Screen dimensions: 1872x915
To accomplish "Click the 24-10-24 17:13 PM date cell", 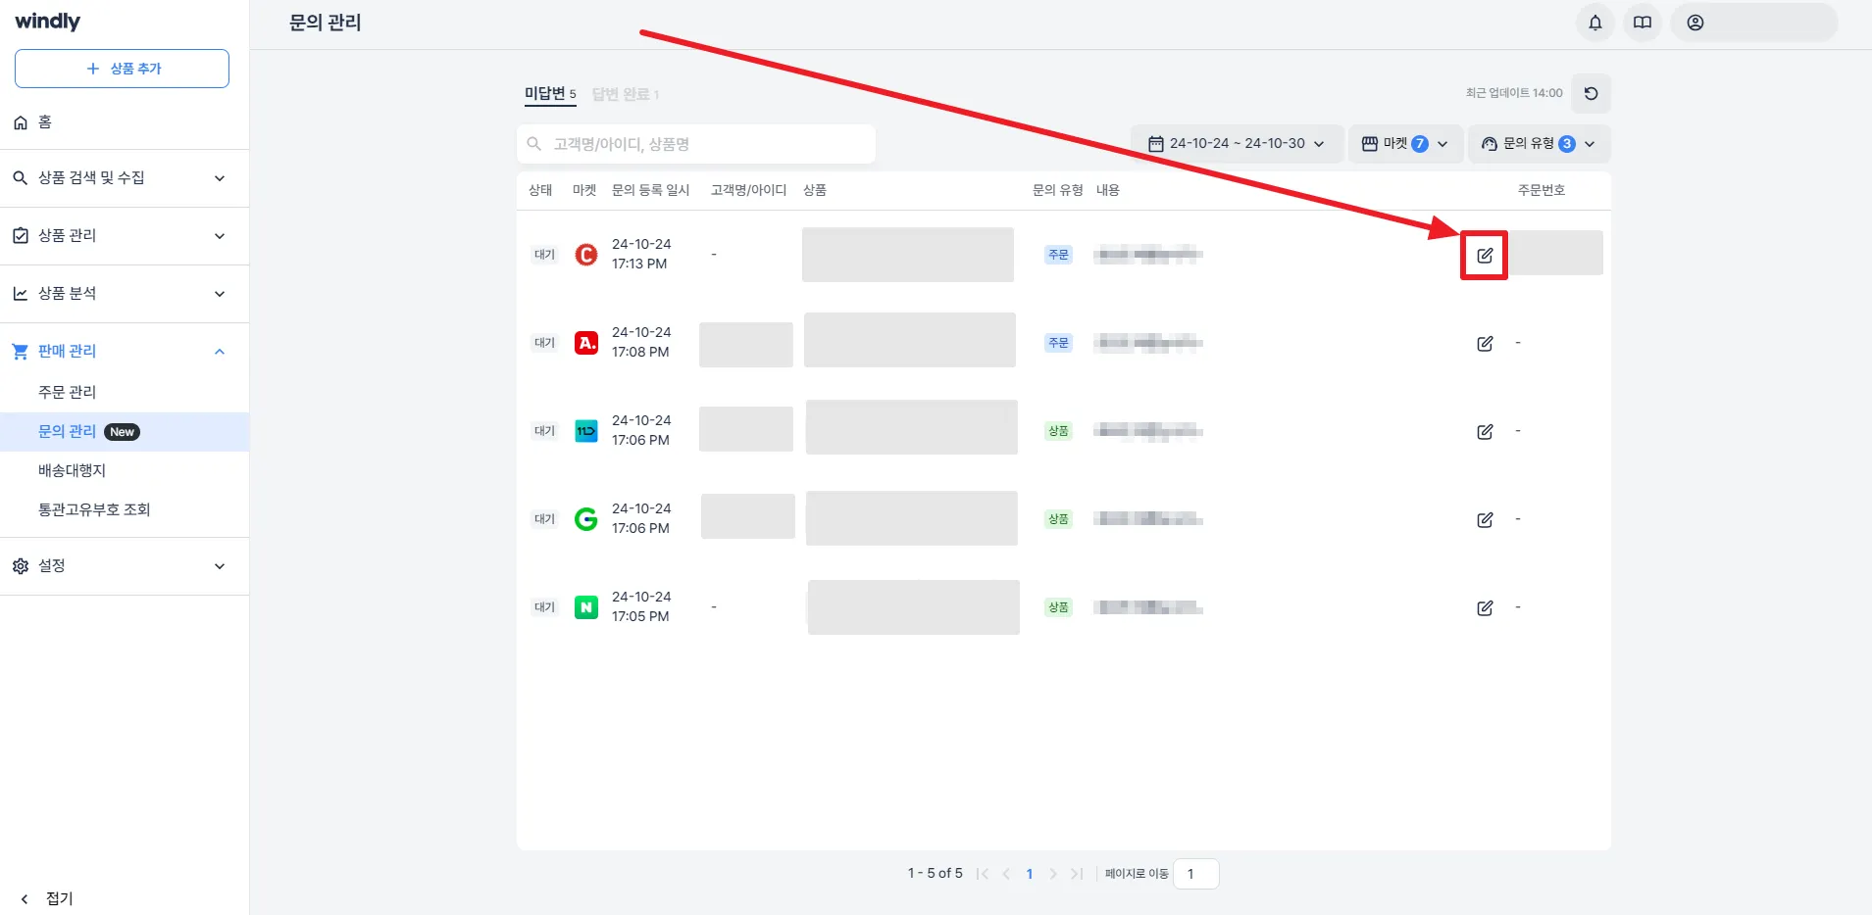I will tap(641, 254).
